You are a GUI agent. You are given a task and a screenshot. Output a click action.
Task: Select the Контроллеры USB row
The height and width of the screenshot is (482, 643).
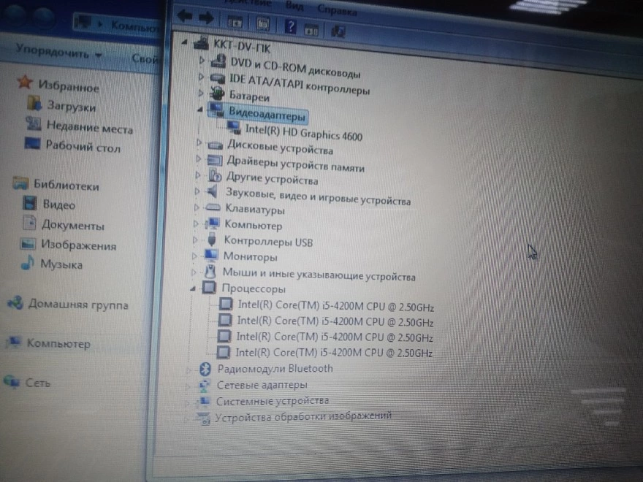268,241
